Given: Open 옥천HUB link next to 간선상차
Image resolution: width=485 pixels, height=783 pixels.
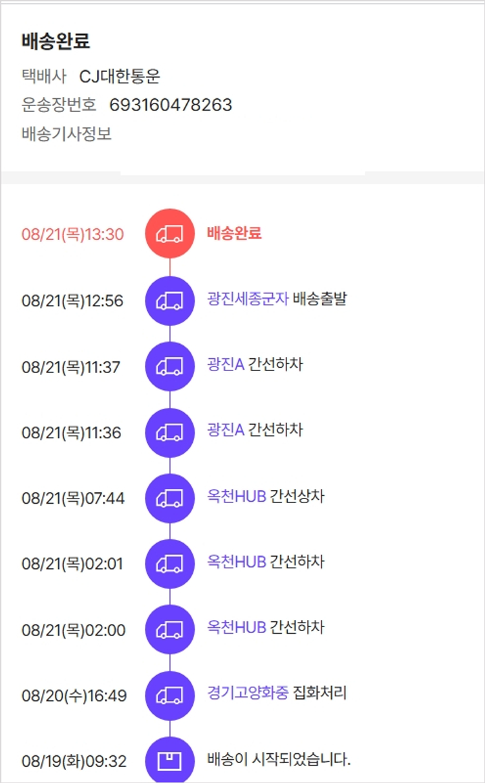Looking at the screenshot, I should pos(237,497).
